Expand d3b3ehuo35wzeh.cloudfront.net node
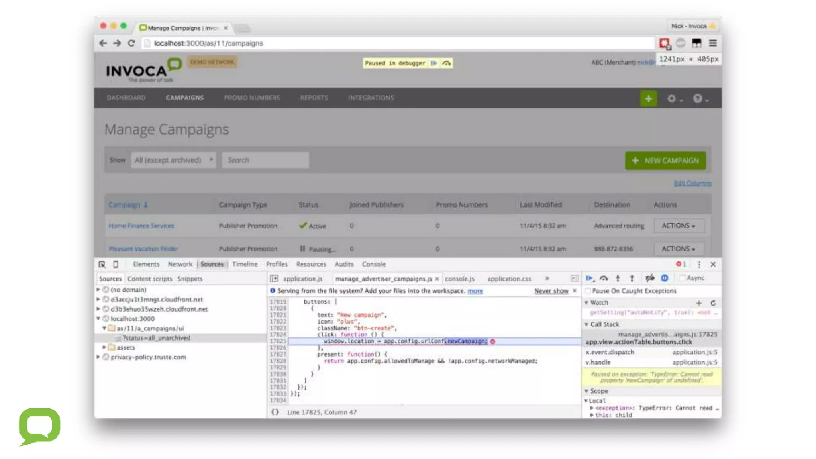This screenshot has height=459, width=816. pos(98,309)
